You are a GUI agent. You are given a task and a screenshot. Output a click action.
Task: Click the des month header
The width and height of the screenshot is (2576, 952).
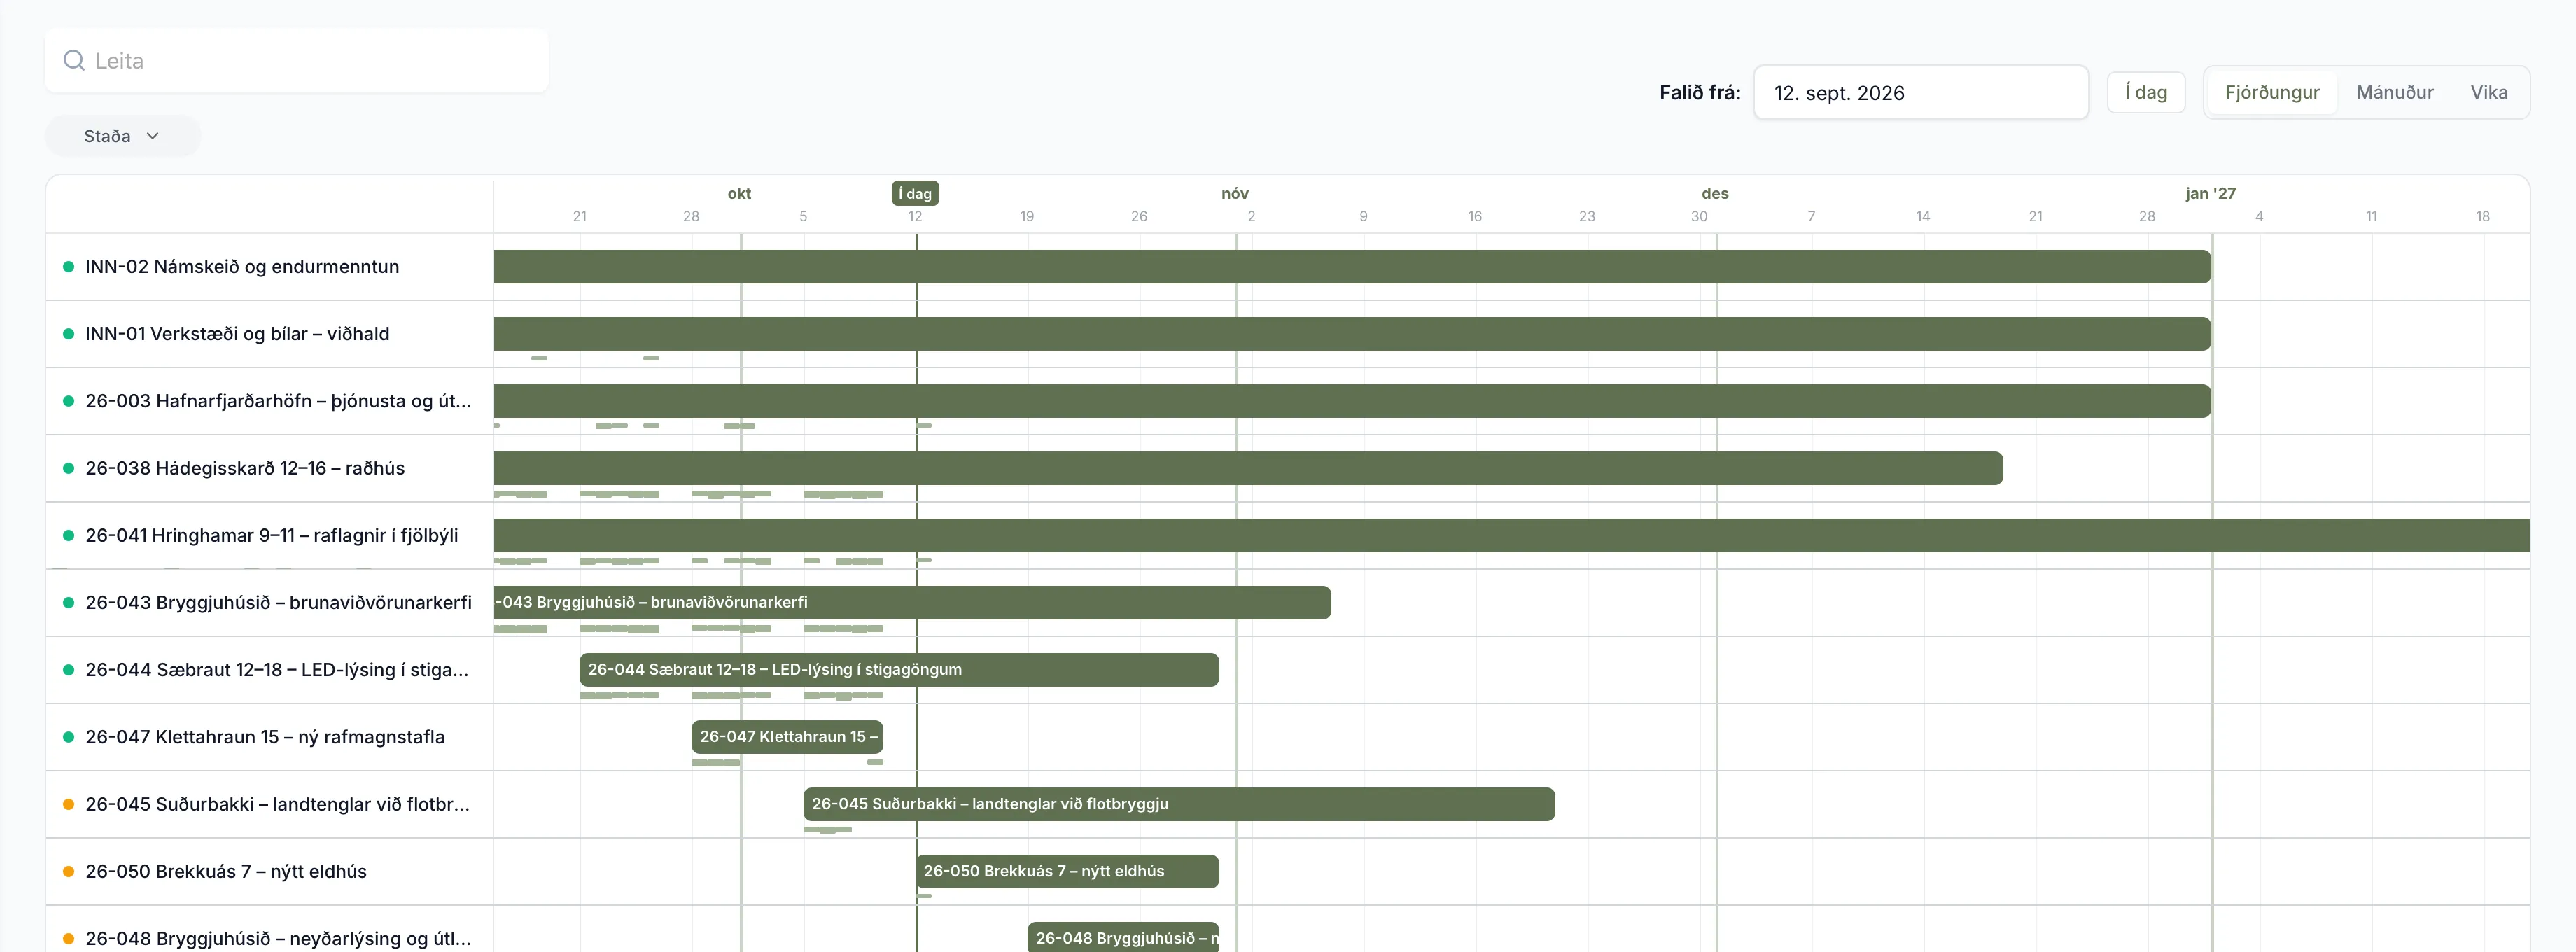pyautogui.click(x=1715, y=193)
